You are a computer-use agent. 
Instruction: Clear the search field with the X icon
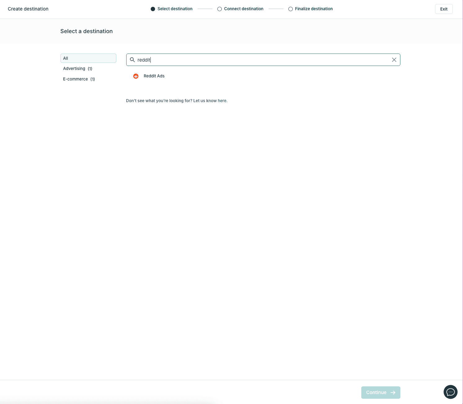(394, 60)
